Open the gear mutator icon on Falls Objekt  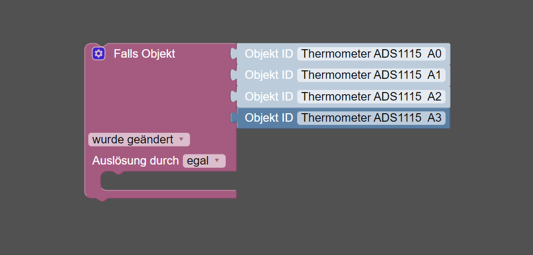(98, 54)
